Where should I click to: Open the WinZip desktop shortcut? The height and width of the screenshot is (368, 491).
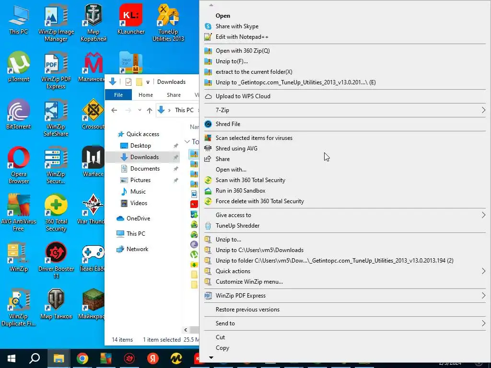[x=19, y=257]
